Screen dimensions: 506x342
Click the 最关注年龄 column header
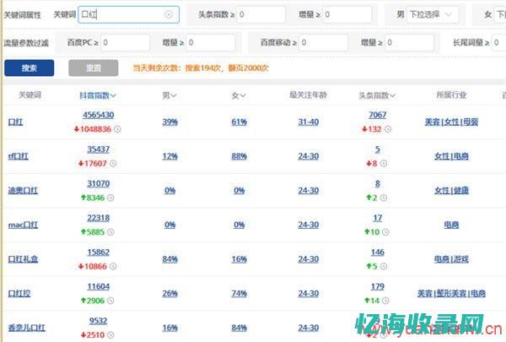pos(308,95)
